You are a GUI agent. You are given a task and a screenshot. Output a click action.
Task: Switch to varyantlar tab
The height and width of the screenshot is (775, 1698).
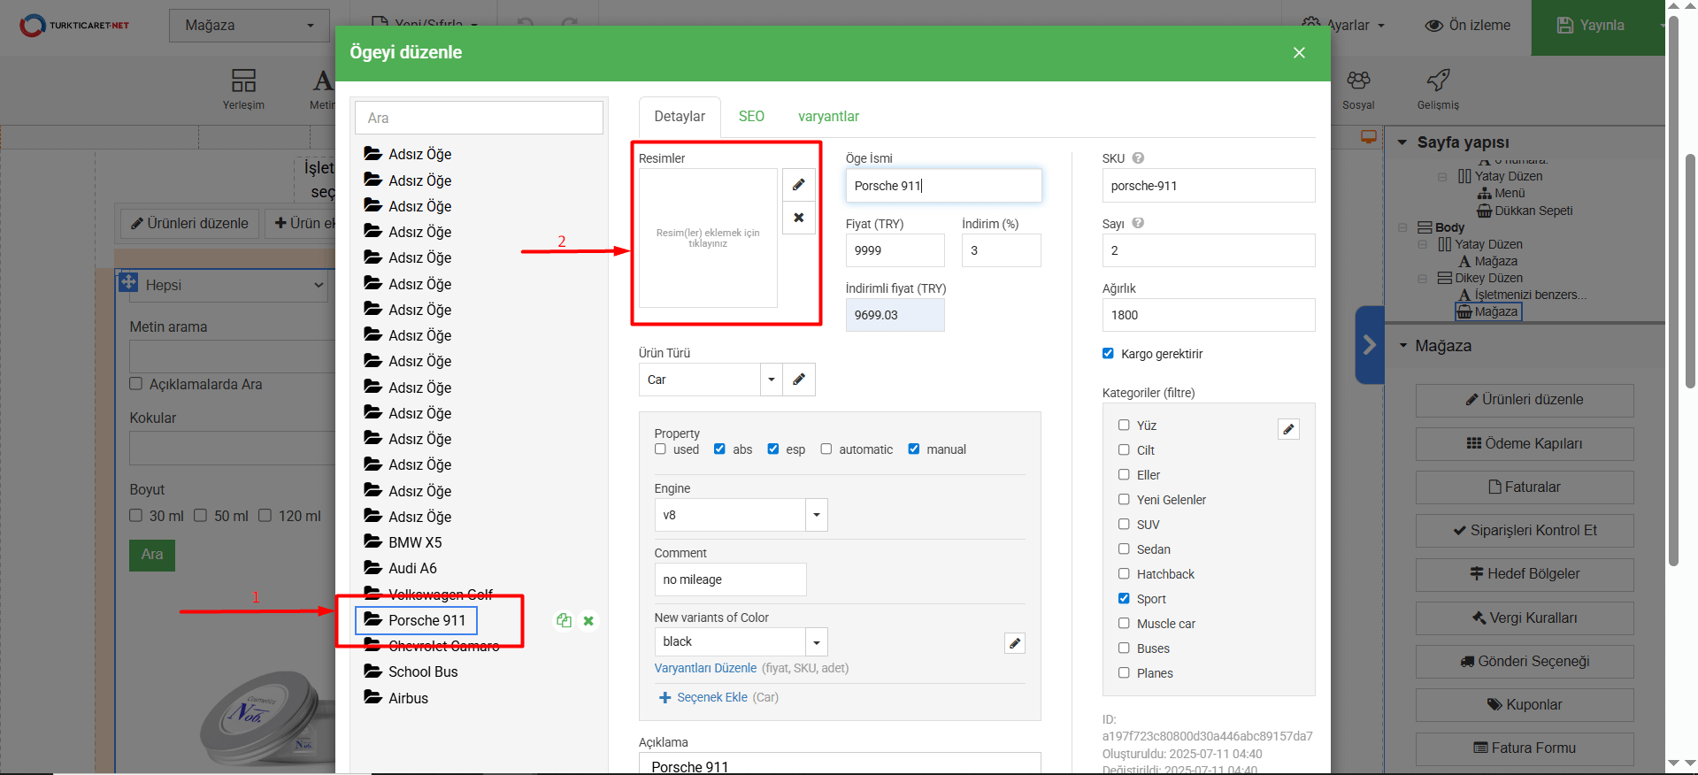[x=828, y=116]
